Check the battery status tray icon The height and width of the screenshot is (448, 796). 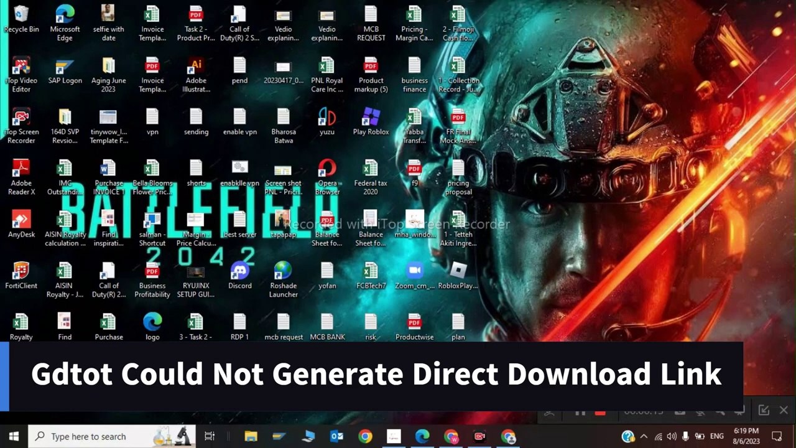[x=700, y=436]
